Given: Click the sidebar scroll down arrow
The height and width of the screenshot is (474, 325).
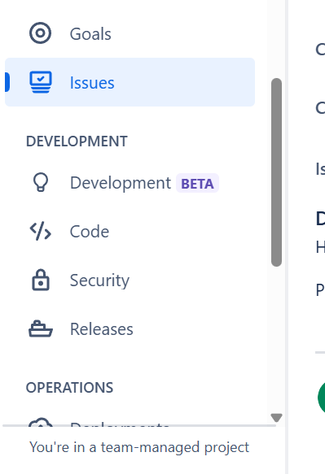Looking at the screenshot, I should (x=277, y=417).
